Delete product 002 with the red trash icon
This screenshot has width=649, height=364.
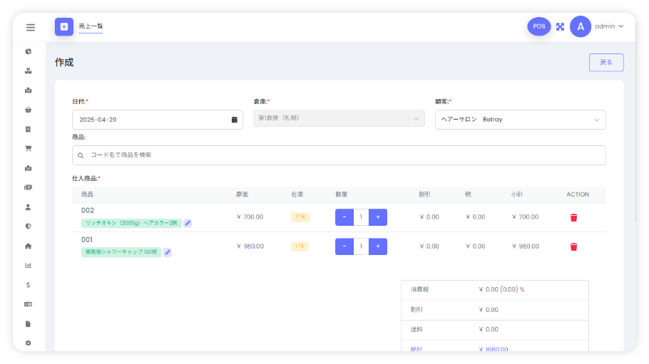coord(573,217)
